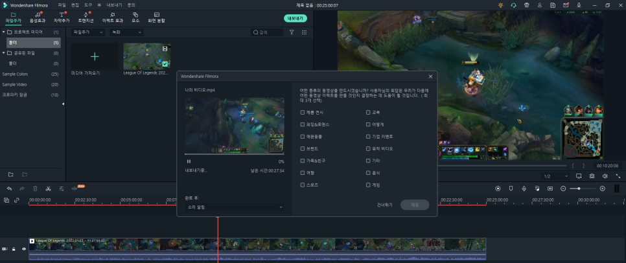Click the Beta audio tool icon

(75, 189)
